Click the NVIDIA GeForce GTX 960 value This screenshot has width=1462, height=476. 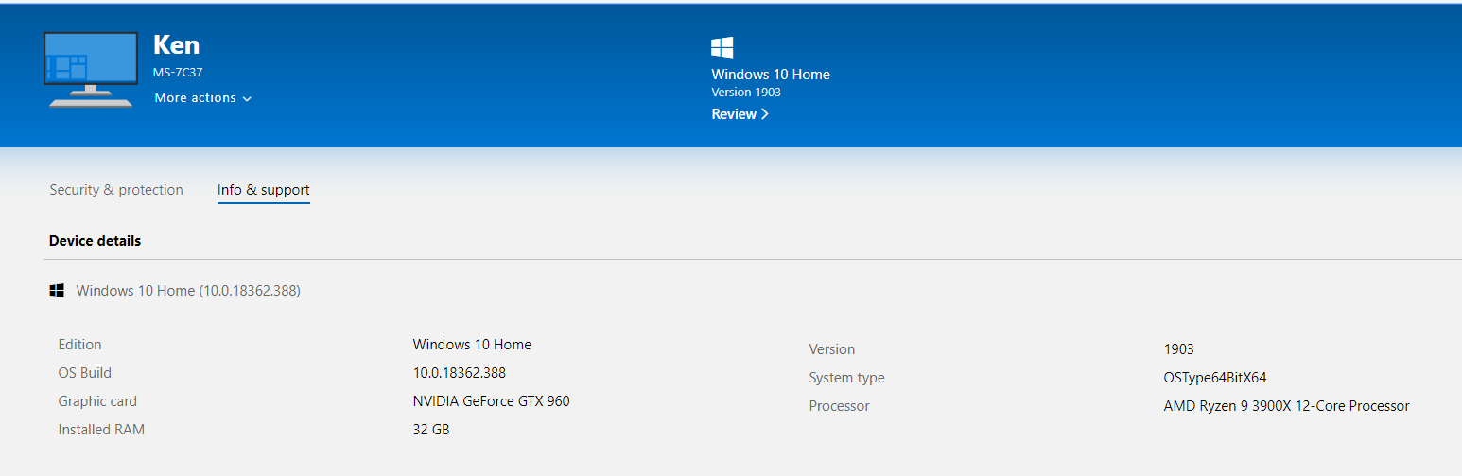click(491, 401)
